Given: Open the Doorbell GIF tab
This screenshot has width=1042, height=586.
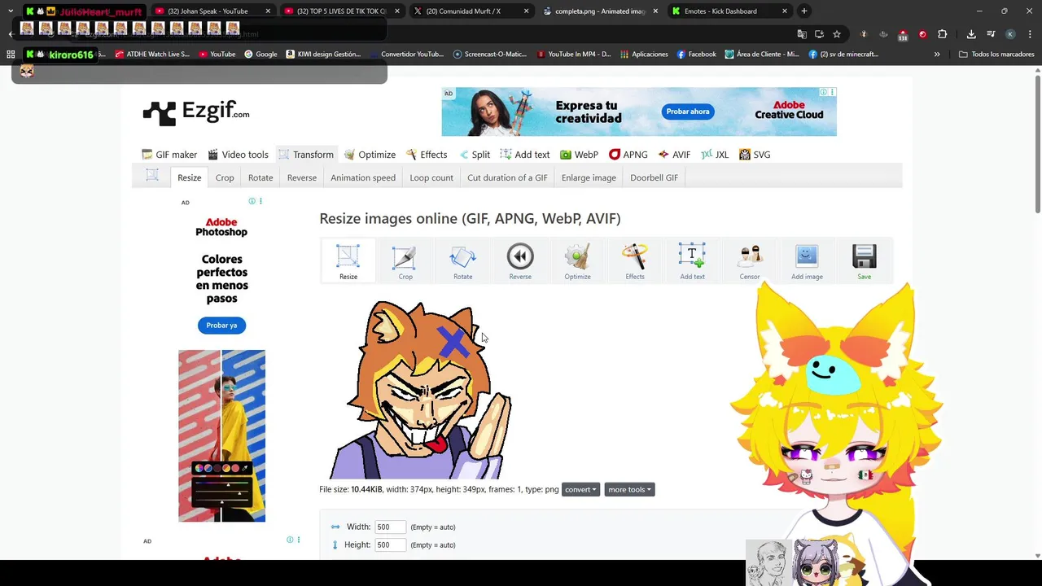Looking at the screenshot, I should tap(654, 177).
